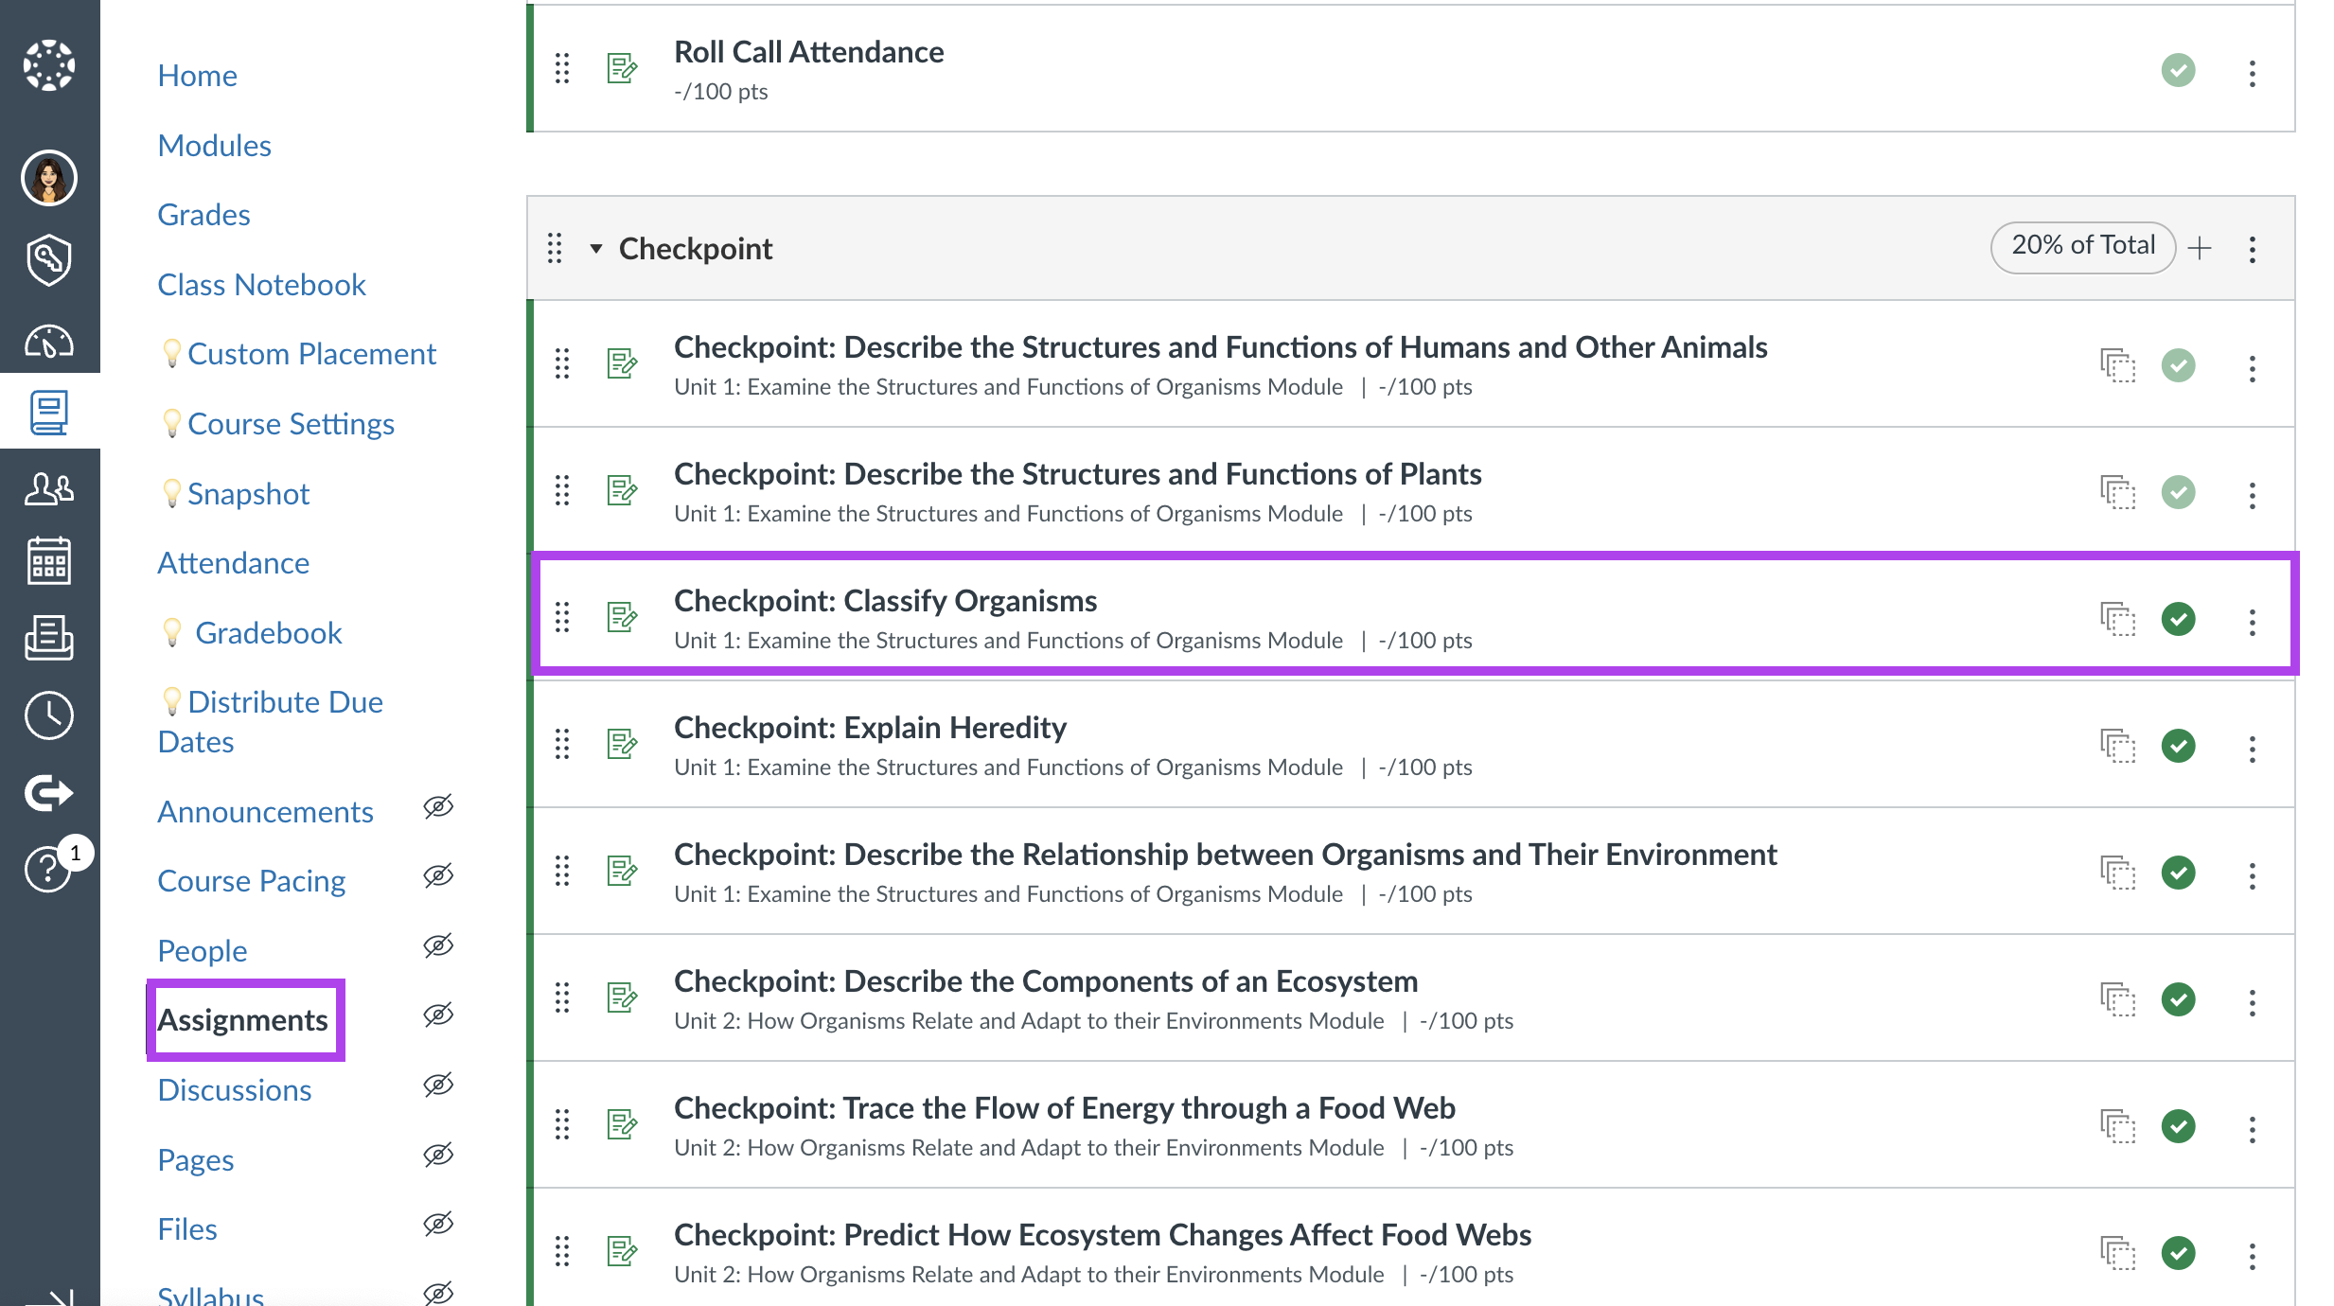This screenshot has width=2334, height=1306.
Task: Open the Canvas dashboard logo icon
Action: pyautogui.click(x=49, y=65)
